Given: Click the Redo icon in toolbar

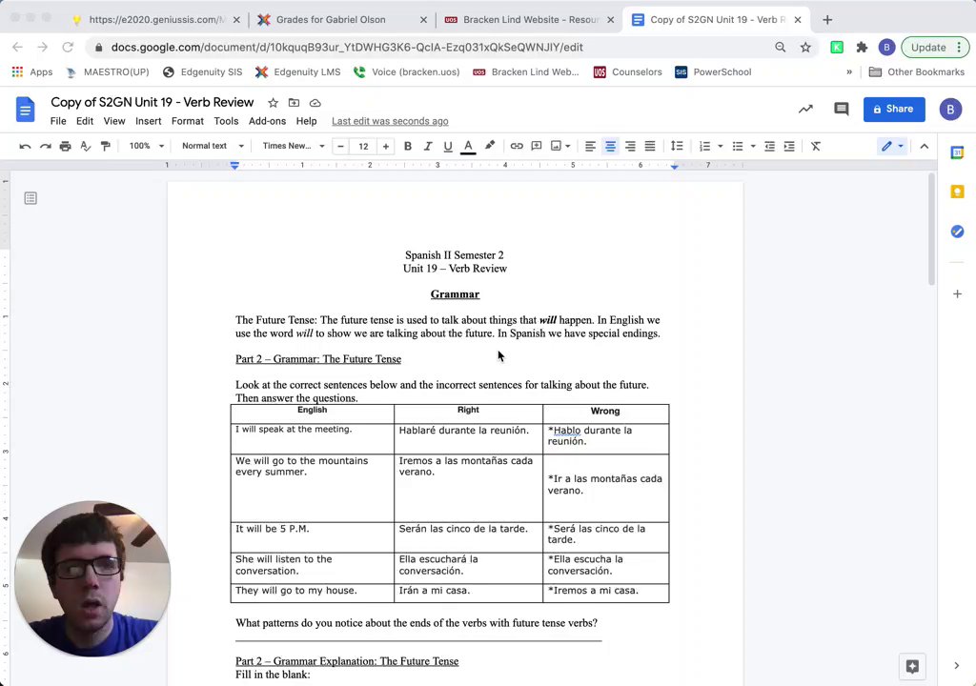Looking at the screenshot, I should click(x=46, y=147).
